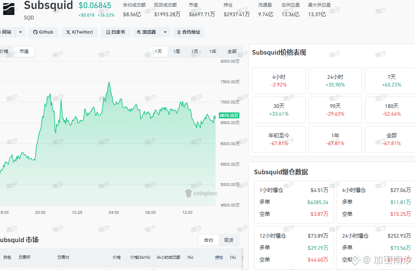Click the Subsquid SQD logo icon

9,9
